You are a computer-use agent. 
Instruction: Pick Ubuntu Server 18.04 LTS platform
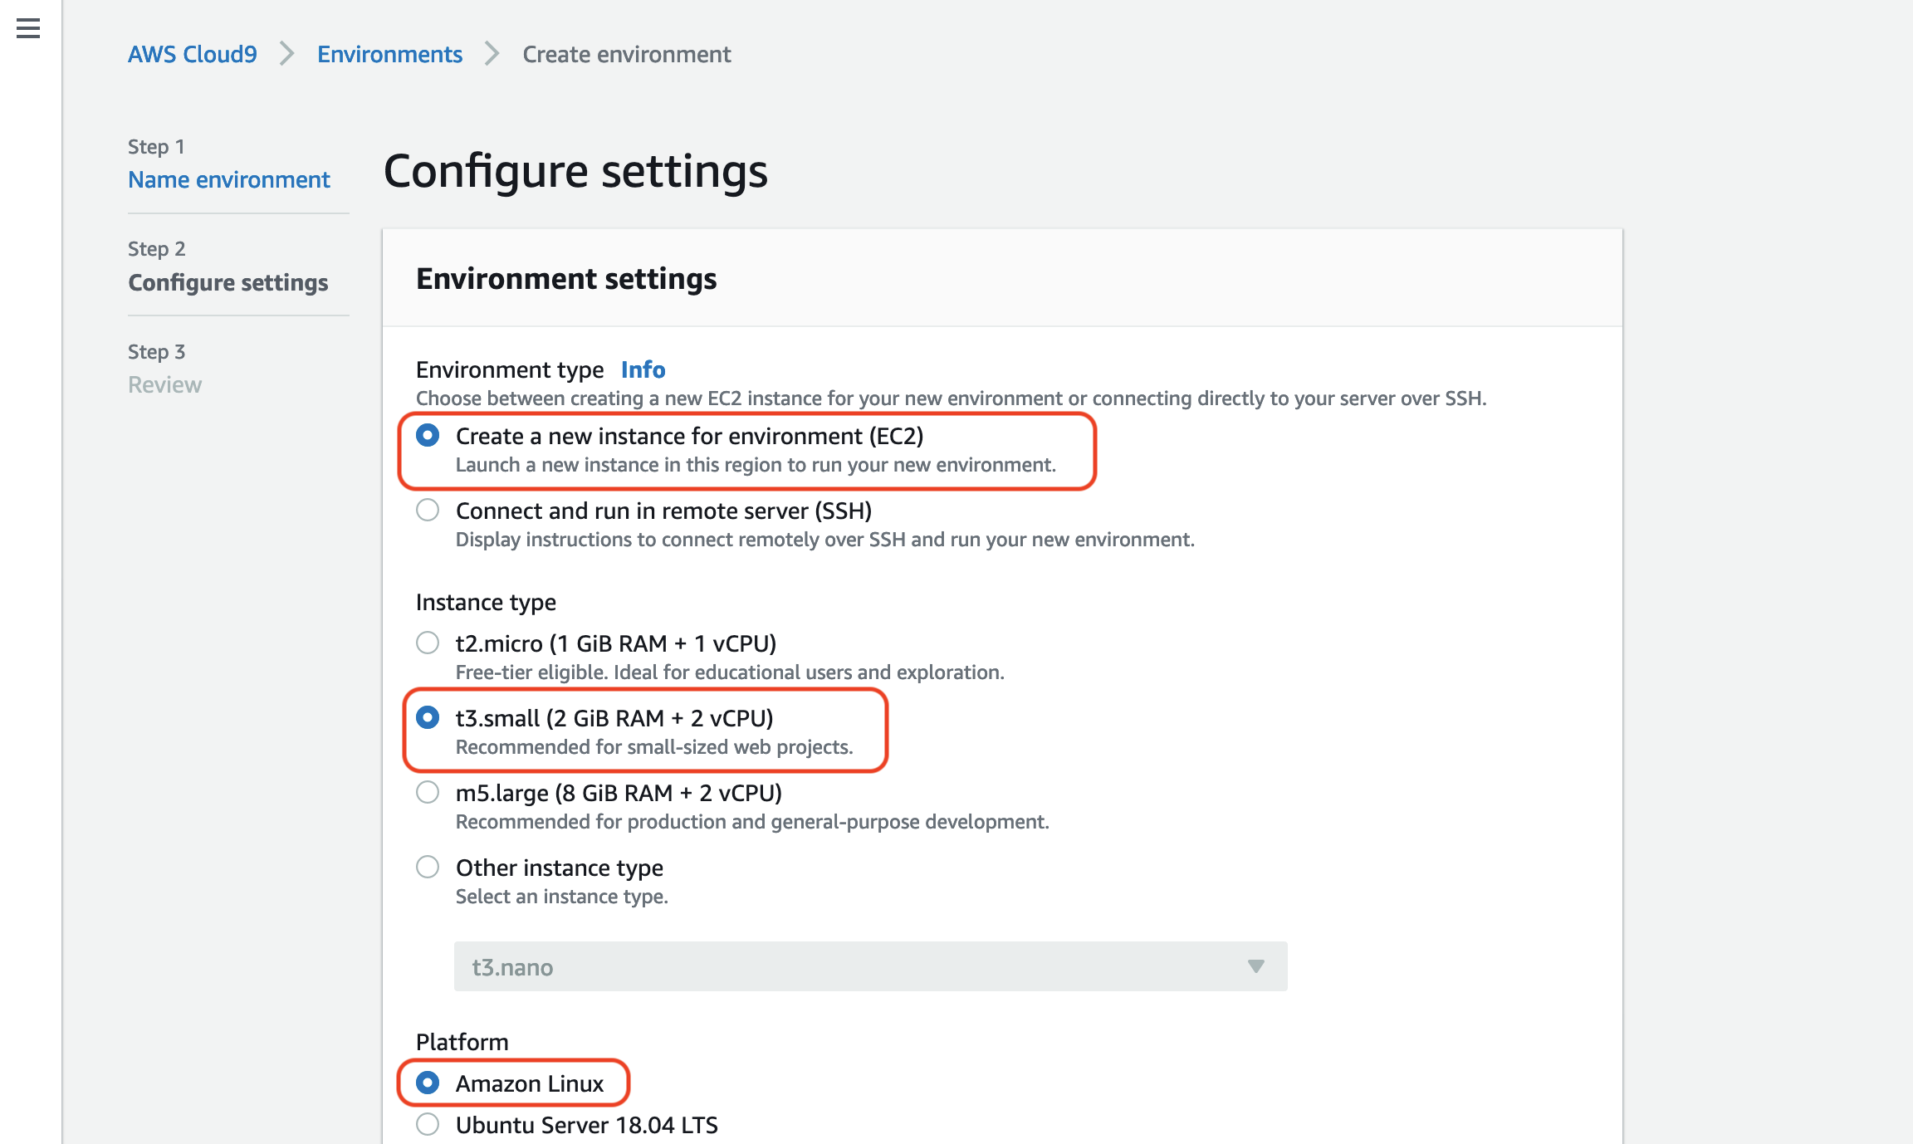428,1124
